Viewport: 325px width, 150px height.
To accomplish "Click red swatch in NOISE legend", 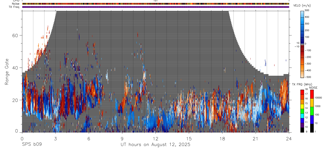I will click(312, 94).
